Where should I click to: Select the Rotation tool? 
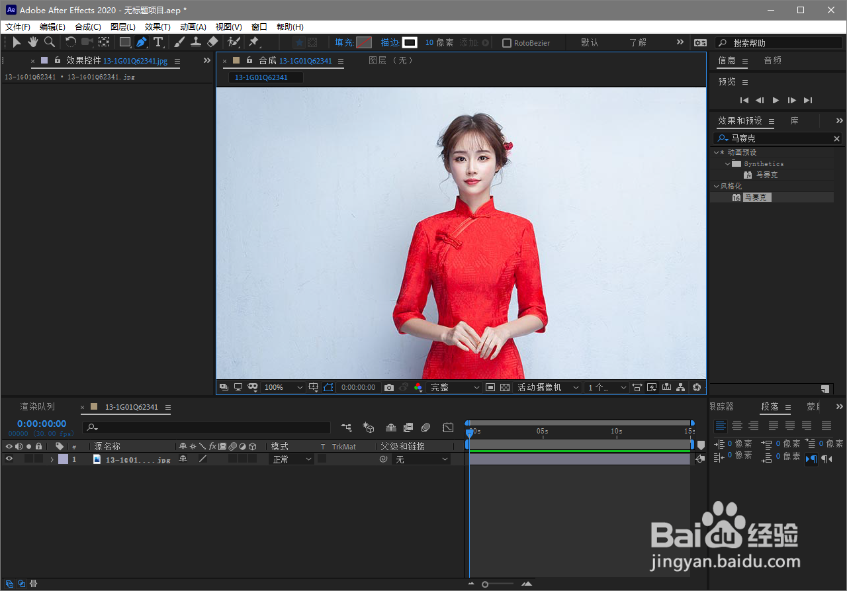(x=71, y=42)
